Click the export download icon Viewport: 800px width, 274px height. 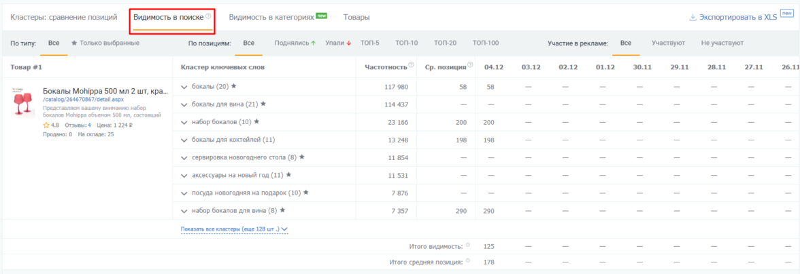[693, 17]
